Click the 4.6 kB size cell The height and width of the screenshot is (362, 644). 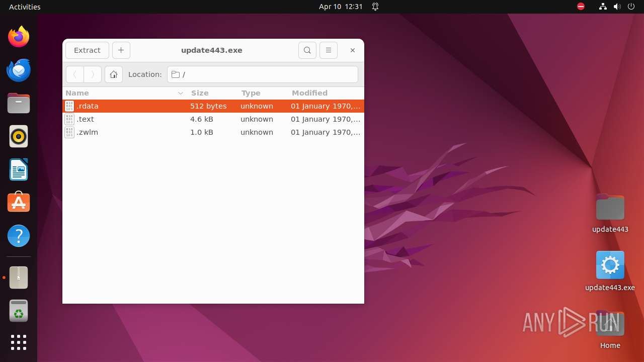pos(202,119)
